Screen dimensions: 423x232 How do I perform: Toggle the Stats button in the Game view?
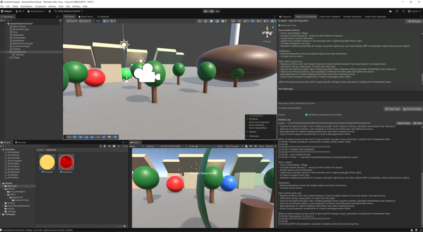tap(261, 146)
